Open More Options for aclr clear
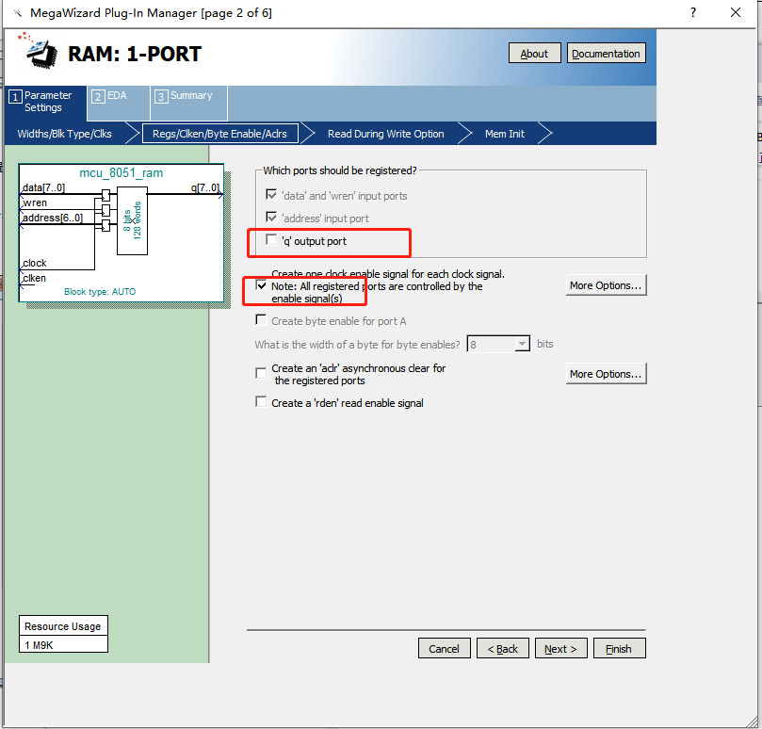The height and width of the screenshot is (729, 762). 606,374
